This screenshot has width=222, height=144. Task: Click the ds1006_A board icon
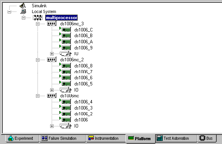tap(65, 41)
